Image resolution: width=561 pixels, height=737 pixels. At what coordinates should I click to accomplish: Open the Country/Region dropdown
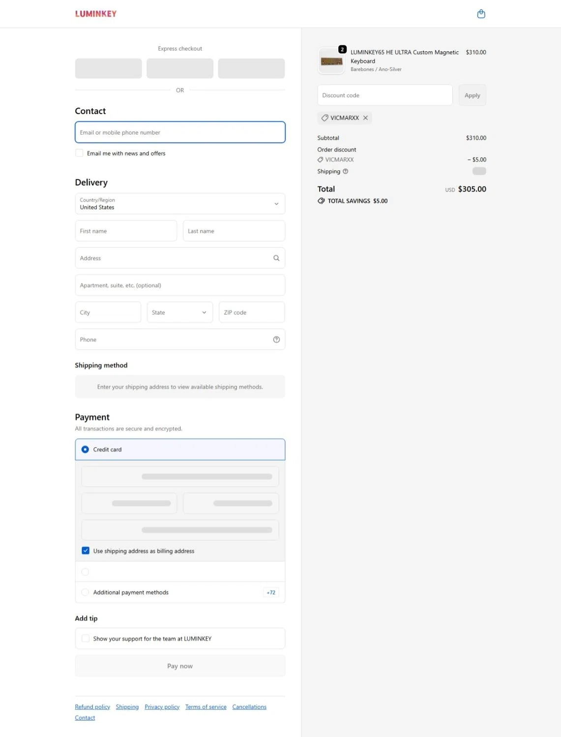(x=180, y=204)
